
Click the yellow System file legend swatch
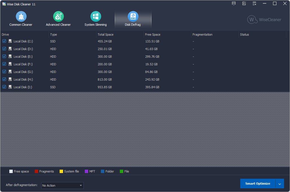point(61,171)
